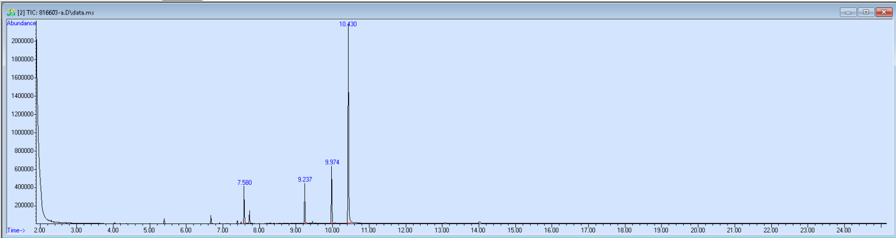Click the 200000 abundance tick label
This screenshot has width=896, height=238.
coord(24,206)
